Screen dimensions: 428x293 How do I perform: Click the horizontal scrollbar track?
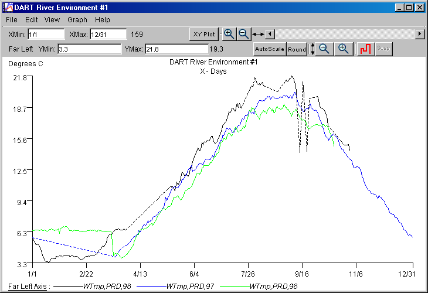345,34
